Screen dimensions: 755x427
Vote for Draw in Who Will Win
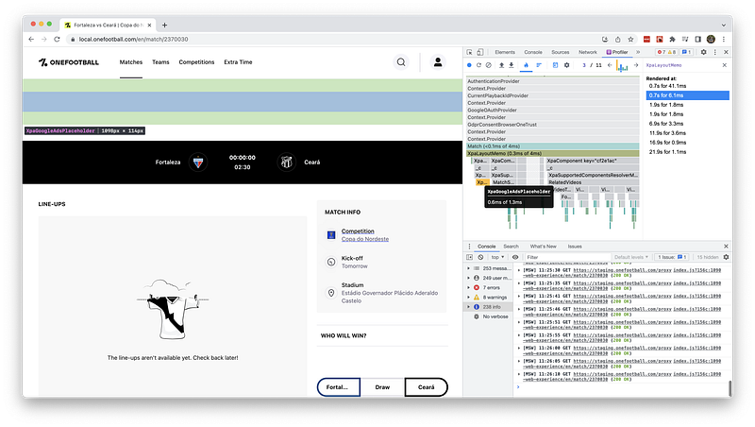[382, 386]
